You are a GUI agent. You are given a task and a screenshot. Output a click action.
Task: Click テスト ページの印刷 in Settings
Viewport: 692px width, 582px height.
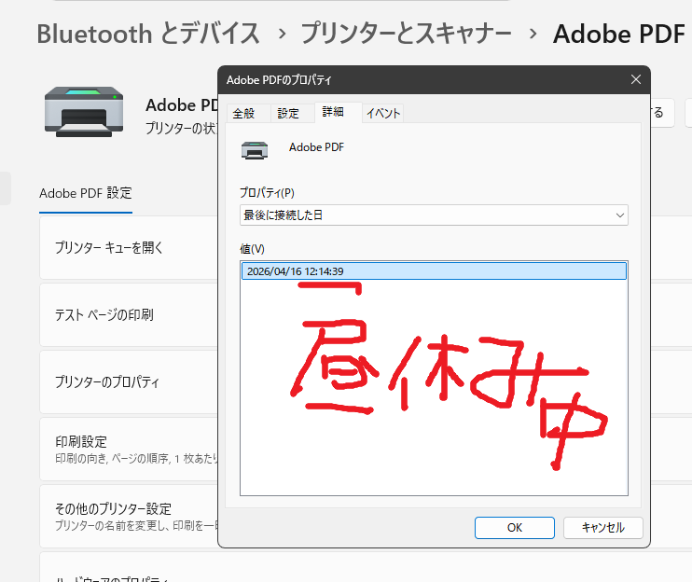pos(129,315)
